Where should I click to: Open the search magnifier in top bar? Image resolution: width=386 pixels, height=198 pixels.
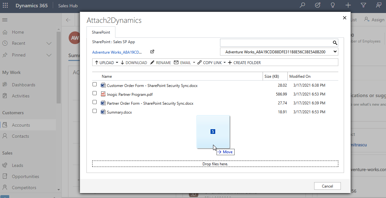(302, 5)
